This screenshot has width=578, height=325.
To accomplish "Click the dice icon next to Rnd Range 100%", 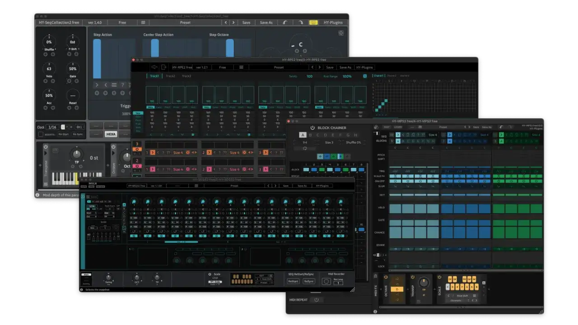I will (364, 76).
